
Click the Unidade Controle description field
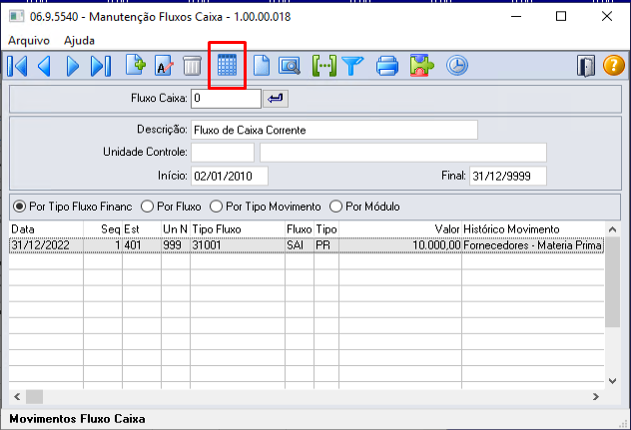point(402,153)
